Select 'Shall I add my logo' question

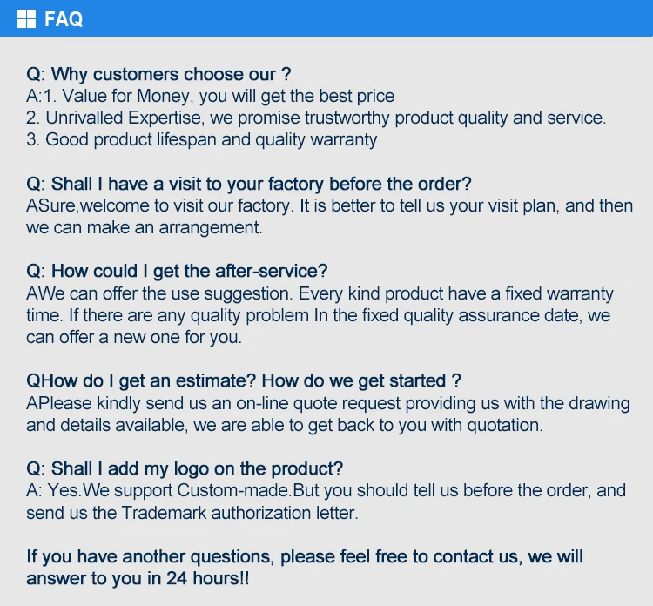pyautogui.click(x=185, y=468)
